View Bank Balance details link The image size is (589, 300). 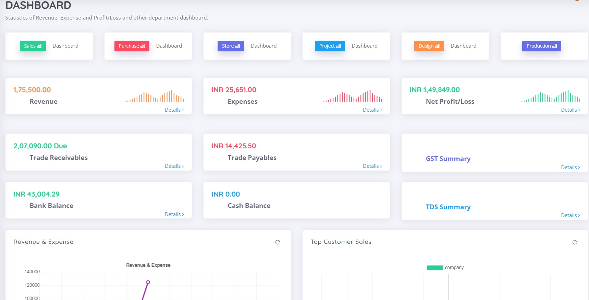coord(174,214)
